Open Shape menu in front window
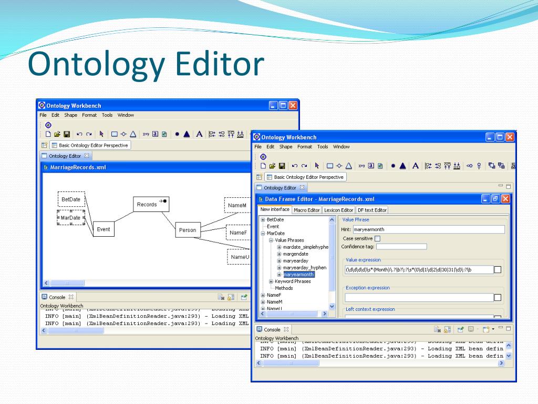Screen dimensions: 538x404 (286, 147)
